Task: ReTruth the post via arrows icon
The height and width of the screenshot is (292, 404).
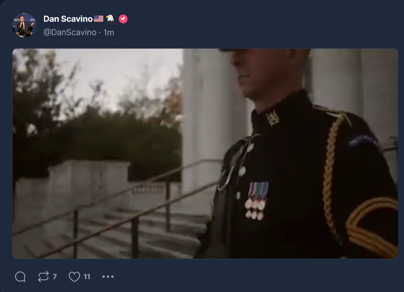Action: pos(43,277)
